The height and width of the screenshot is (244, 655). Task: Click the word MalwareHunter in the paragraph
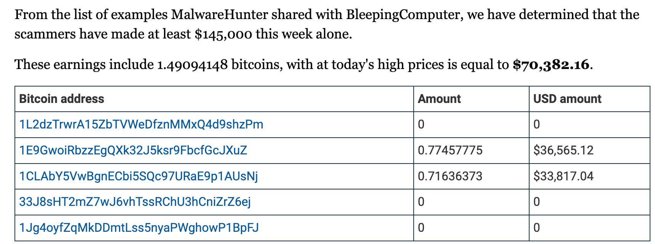coord(219,15)
